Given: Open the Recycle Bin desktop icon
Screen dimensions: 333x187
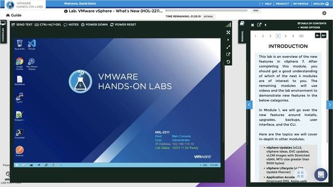Looking at the screenshot, I should (x=20, y=45).
